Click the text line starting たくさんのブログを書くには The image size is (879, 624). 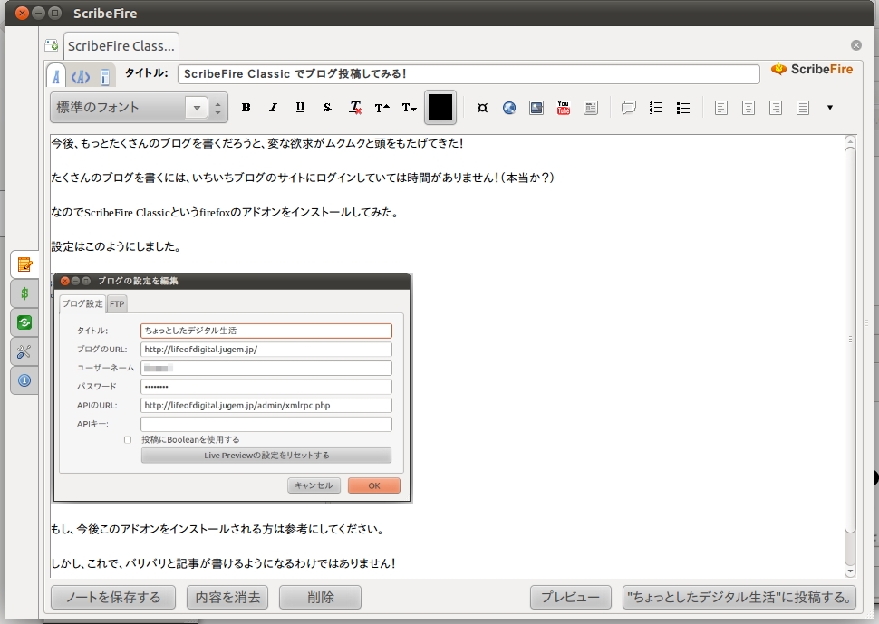click(x=304, y=178)
